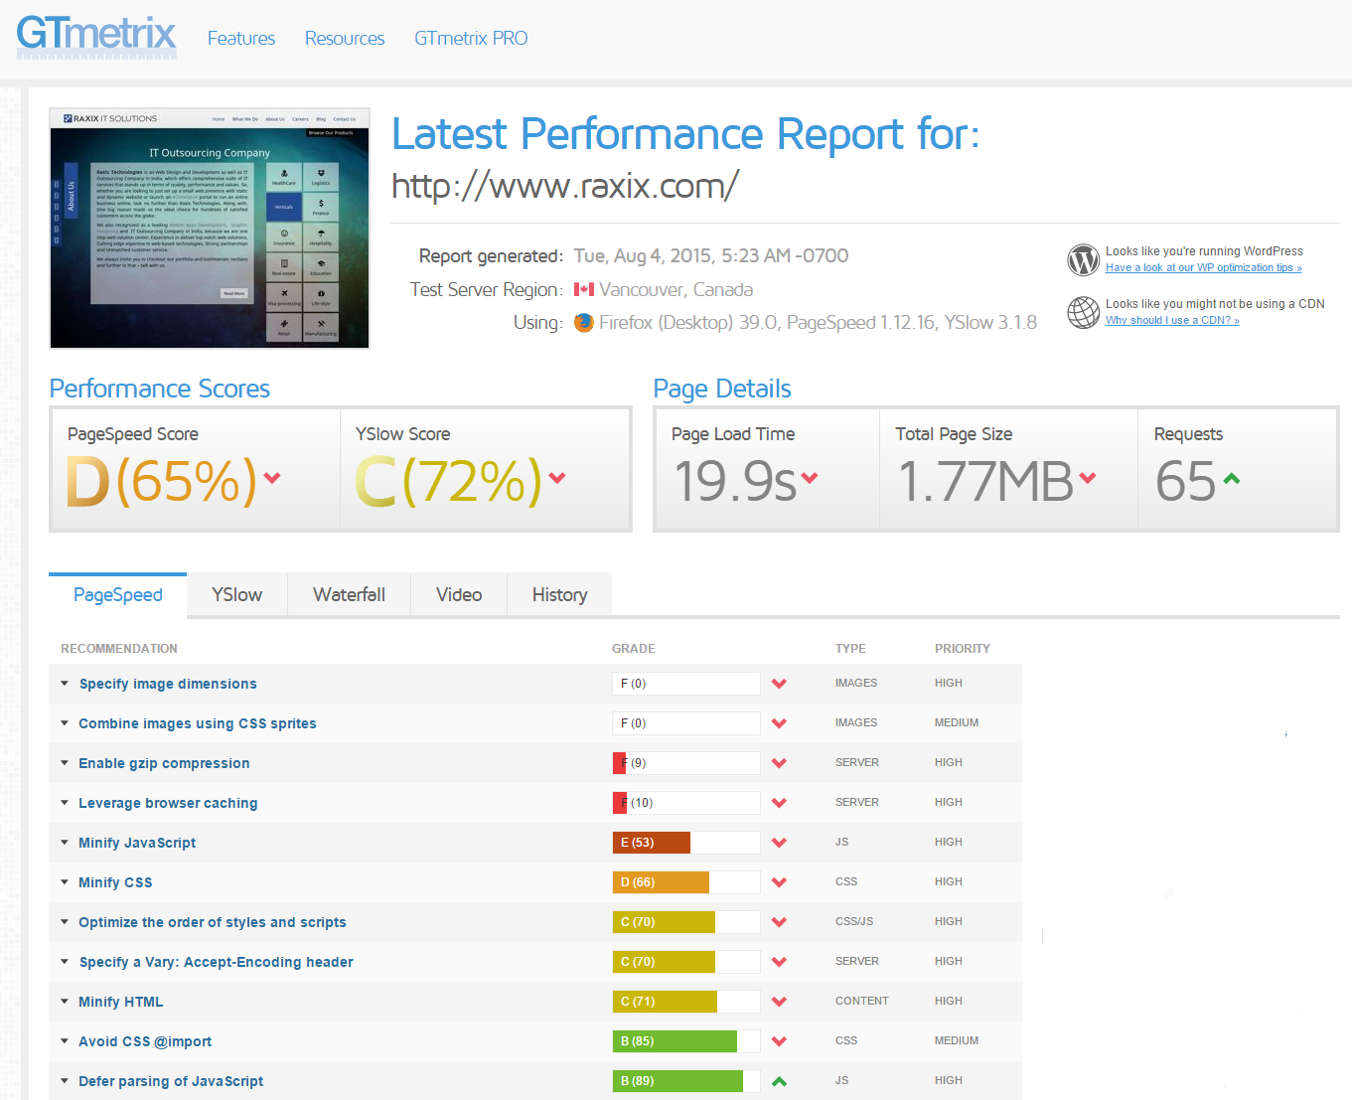Expand Optimize the order of styles and scripts
This screenshot has height=1100, width=1352.
65,922
